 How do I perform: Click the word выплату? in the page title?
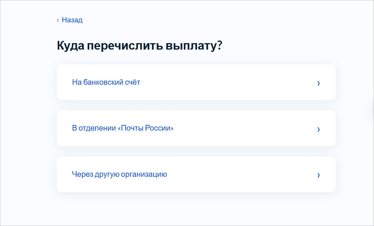[194, 46]
